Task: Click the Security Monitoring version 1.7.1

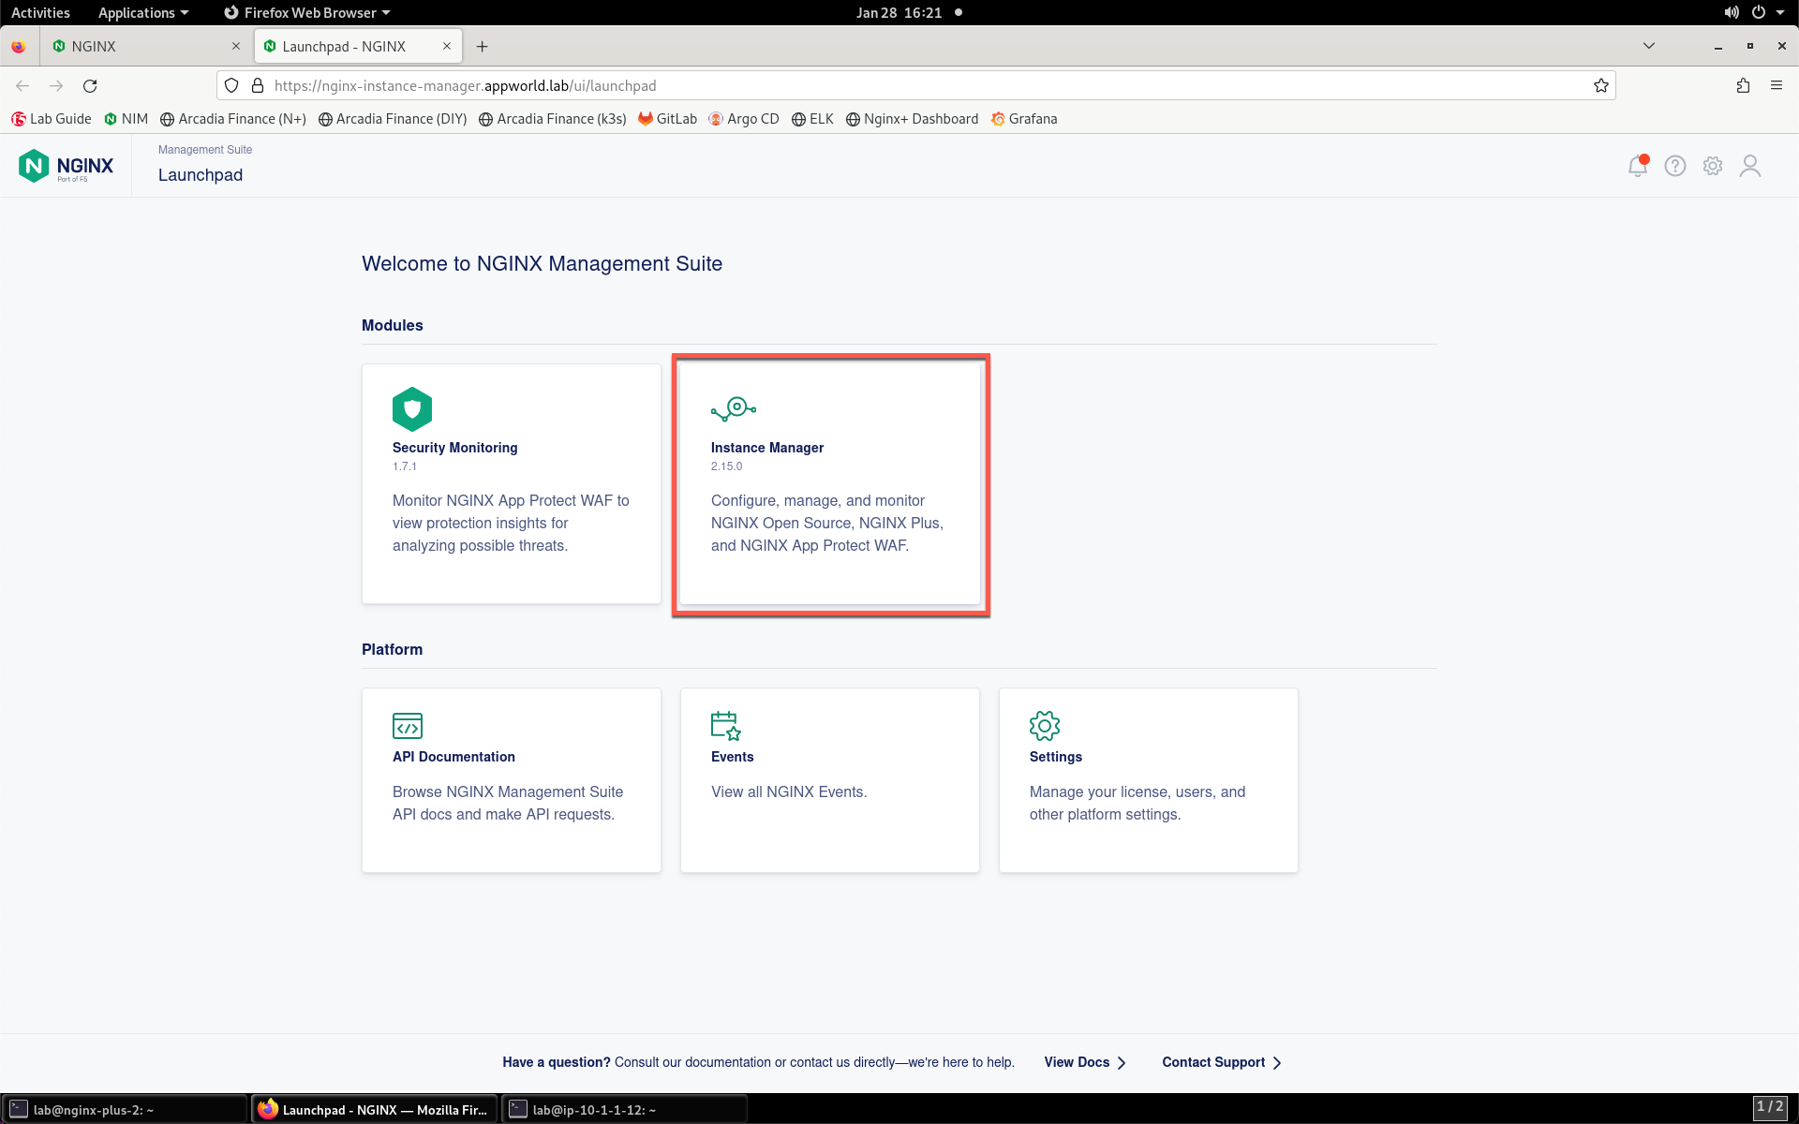Action: (405, 466)
